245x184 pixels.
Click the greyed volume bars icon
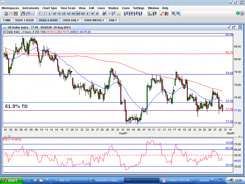(x=119, y=14)
